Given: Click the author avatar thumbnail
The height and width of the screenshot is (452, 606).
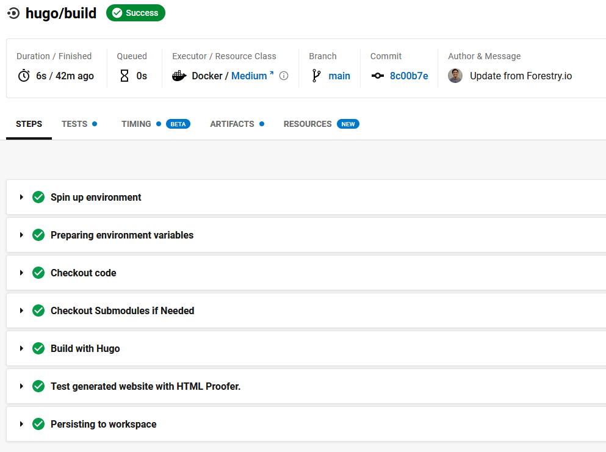Looking at the screenshot, I should pos(455,76).
